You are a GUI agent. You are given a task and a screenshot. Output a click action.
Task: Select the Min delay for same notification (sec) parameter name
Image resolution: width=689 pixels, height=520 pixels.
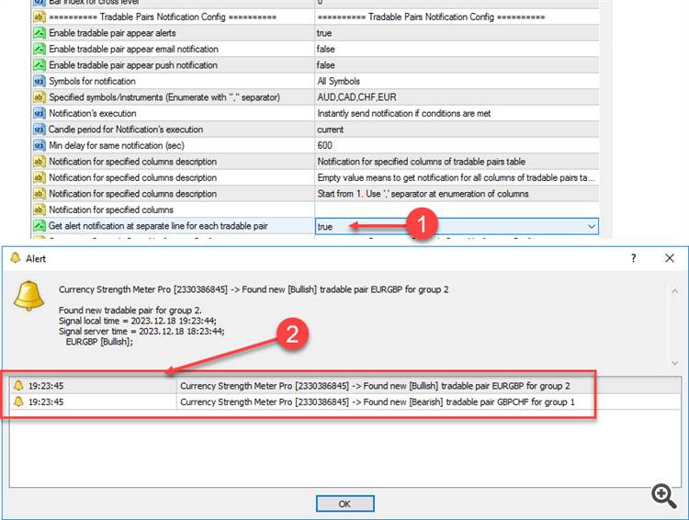click(117, 145)
